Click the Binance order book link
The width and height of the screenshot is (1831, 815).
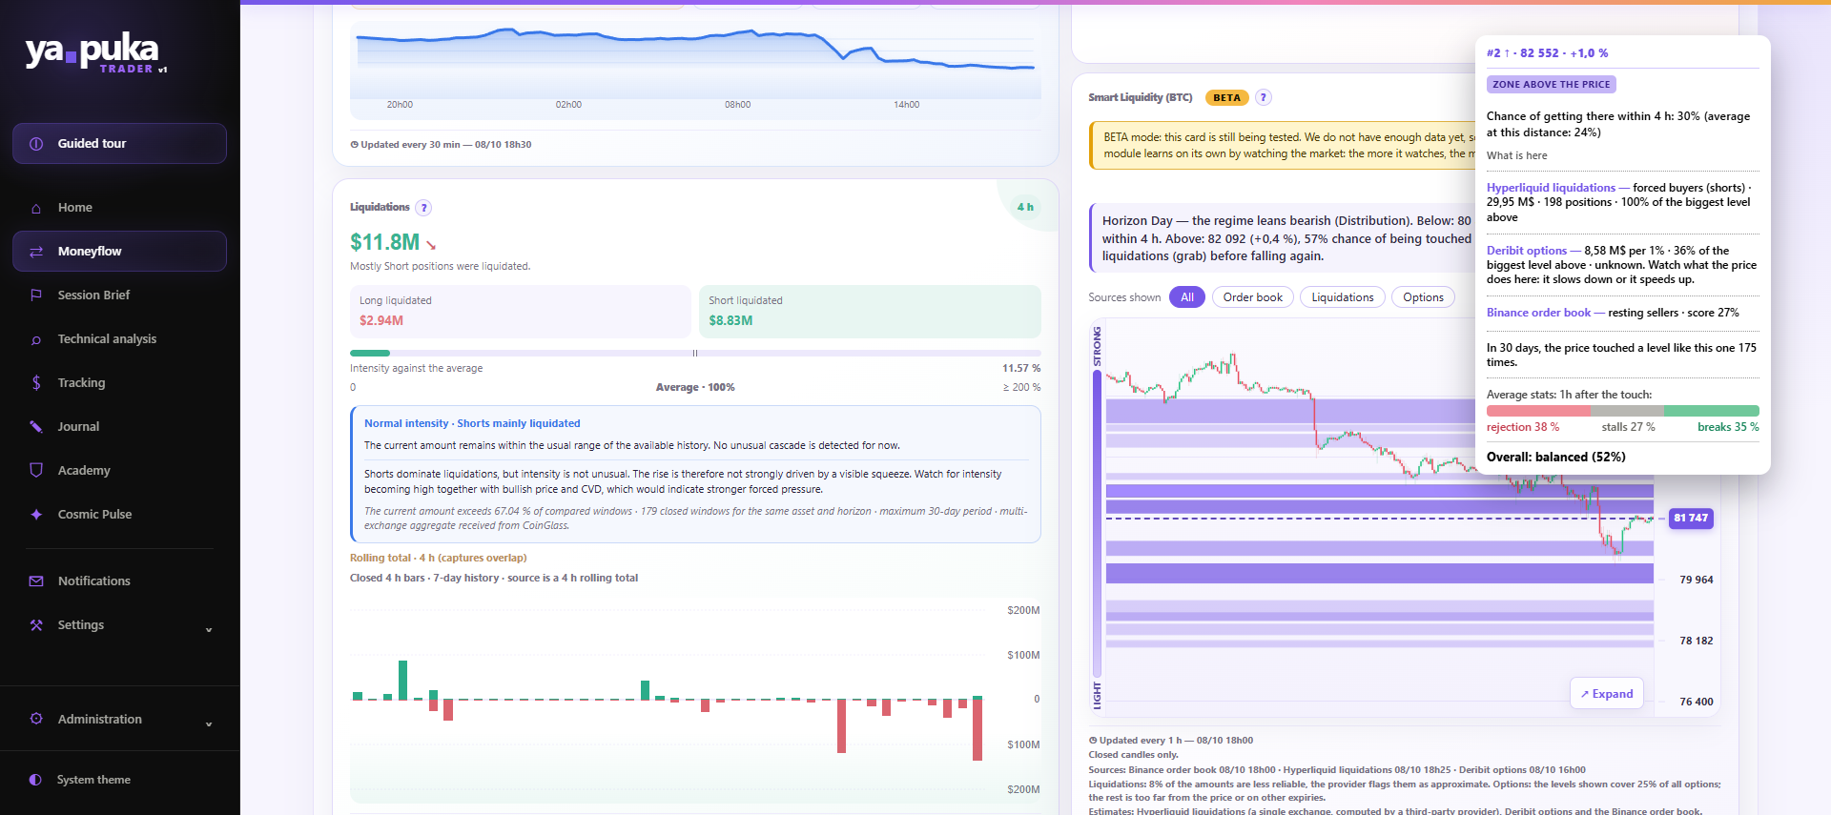point(1538,313)
